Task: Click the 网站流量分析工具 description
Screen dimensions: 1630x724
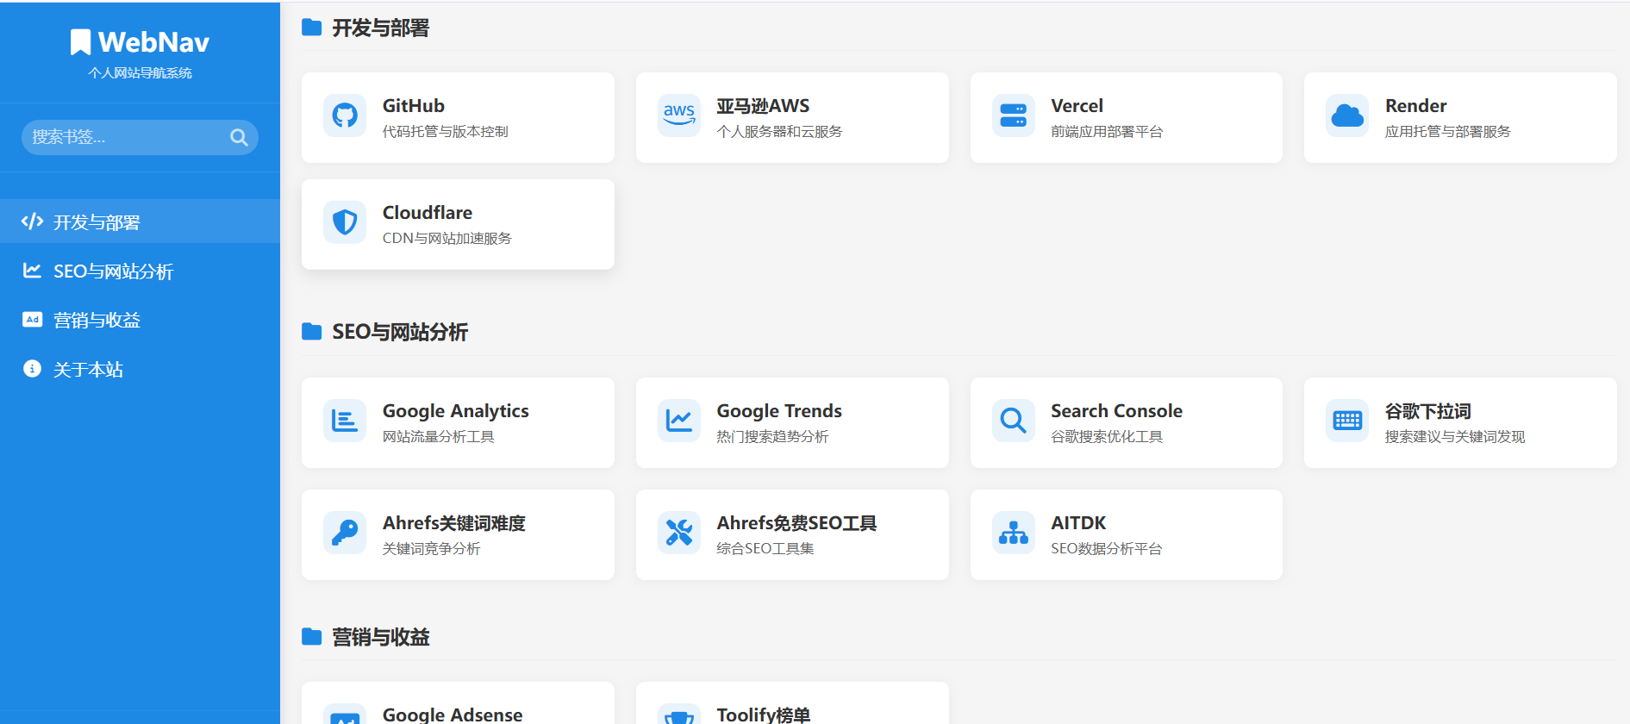Action: [439, 437]
